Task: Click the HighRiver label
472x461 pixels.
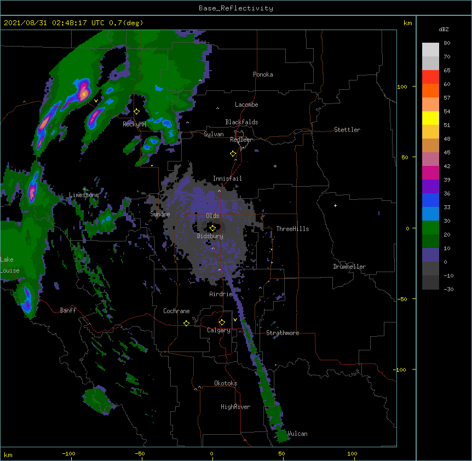Action: pos(235,407)
